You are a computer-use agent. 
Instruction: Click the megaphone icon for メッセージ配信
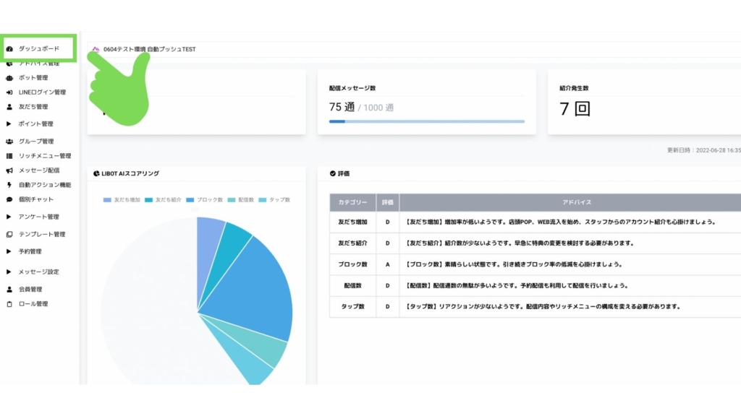[x=9, y=170]
